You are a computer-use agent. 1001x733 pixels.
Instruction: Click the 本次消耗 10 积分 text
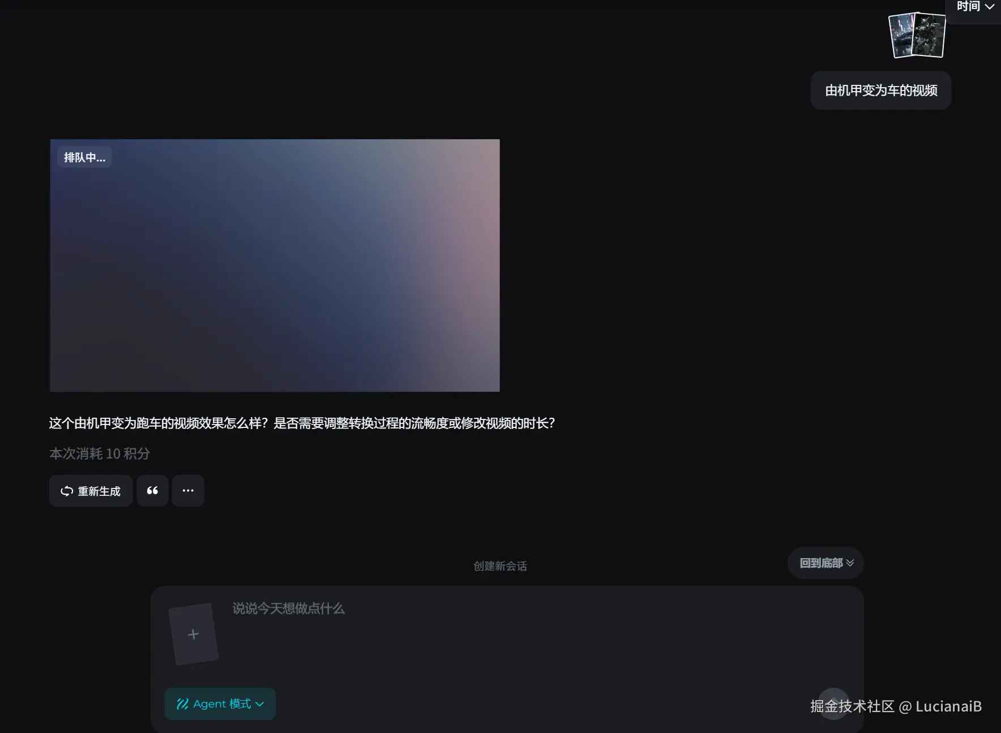point(100,453)
